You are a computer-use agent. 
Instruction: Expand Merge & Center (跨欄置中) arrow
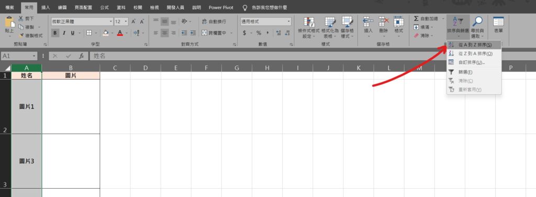[x=231, y=33]
